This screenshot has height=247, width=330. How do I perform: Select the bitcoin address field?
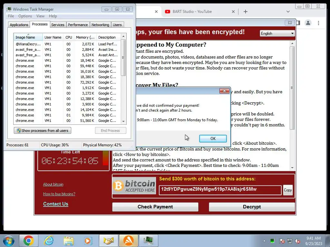(220, 190)
